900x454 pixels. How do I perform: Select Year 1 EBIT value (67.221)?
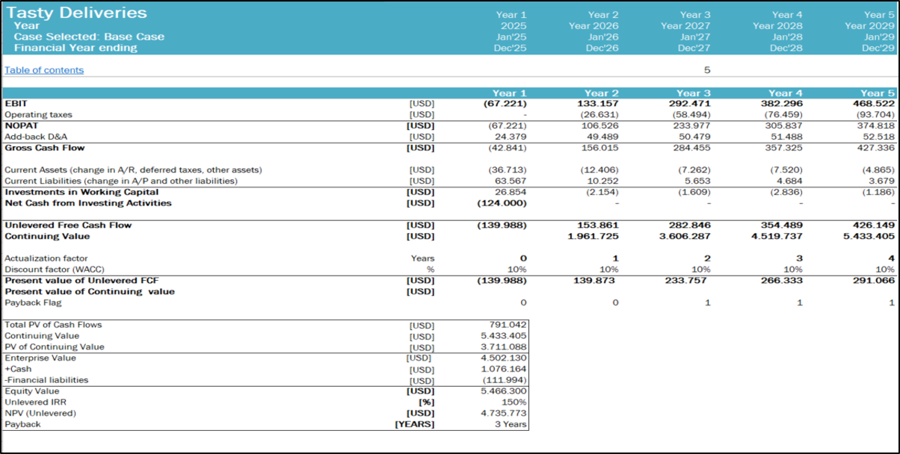(x=505, y=104)
